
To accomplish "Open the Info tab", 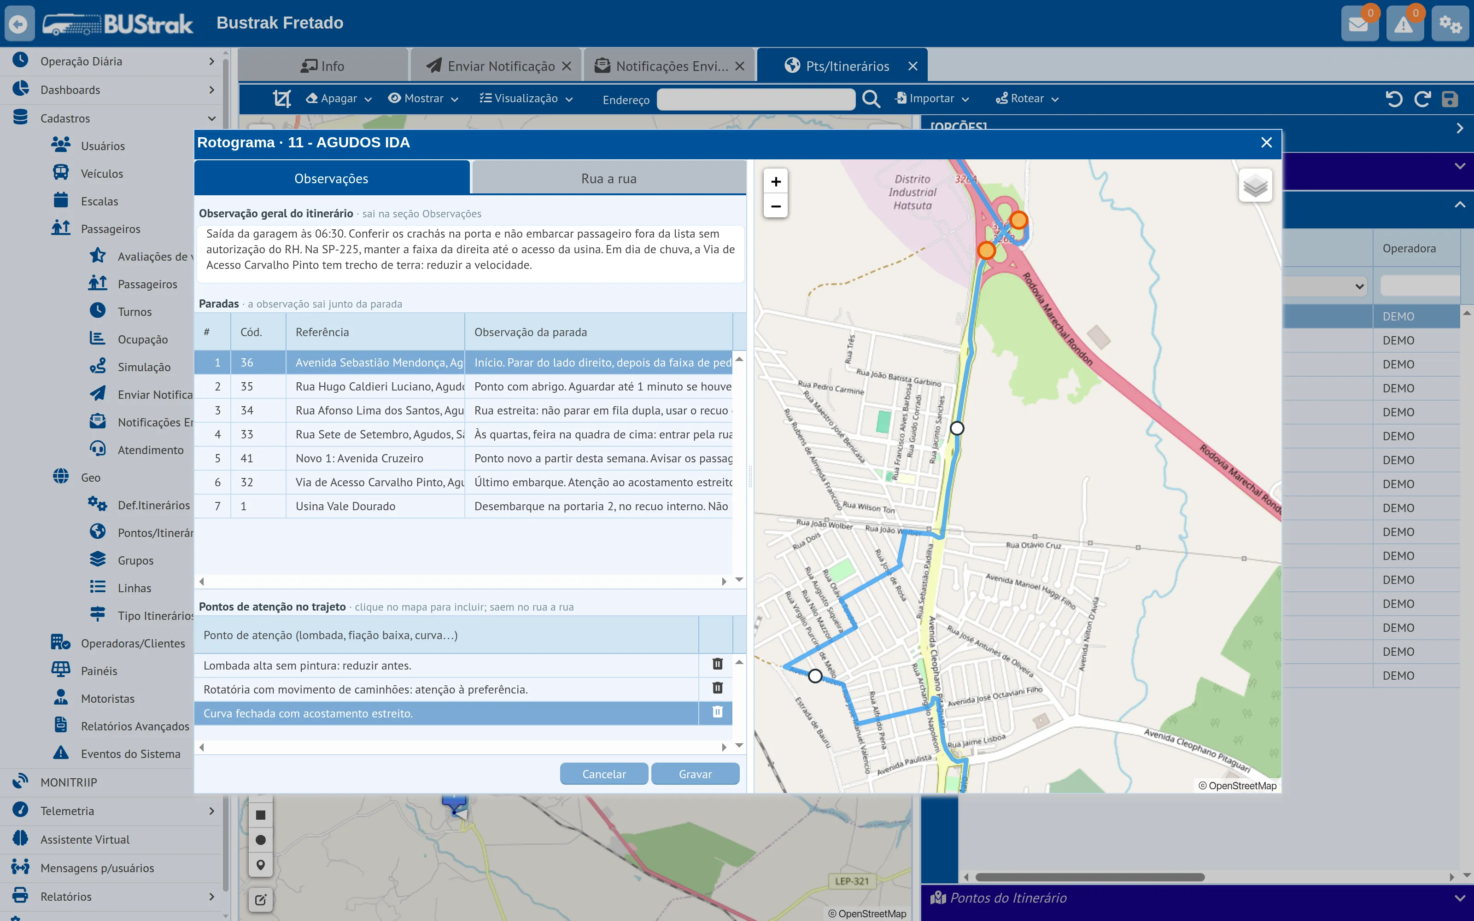I will click(x=323, y=66).
